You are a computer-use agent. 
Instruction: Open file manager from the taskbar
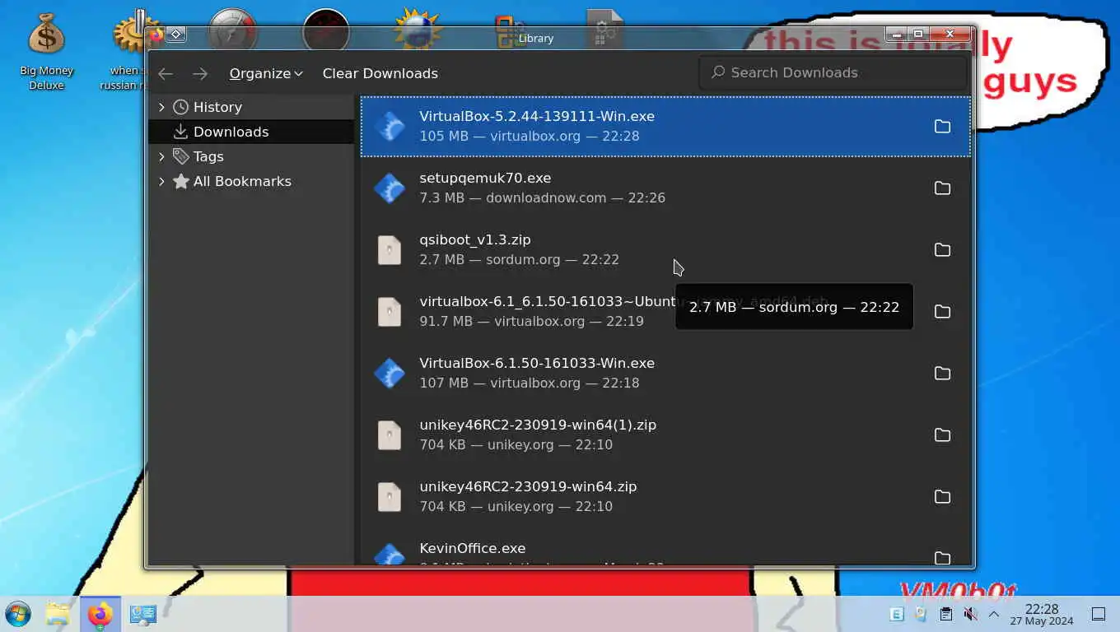(x=58, y=614)
